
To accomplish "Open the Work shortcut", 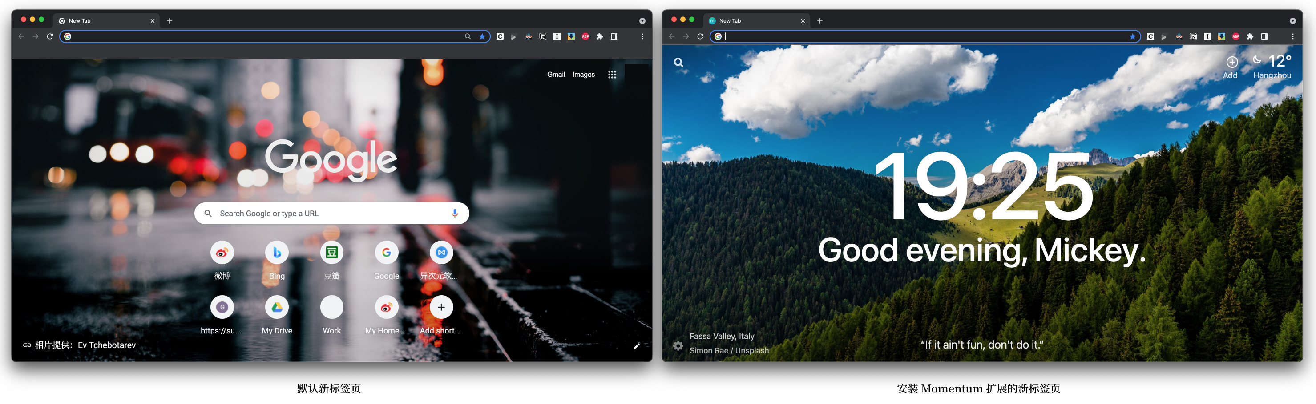I will click(331, 315).
